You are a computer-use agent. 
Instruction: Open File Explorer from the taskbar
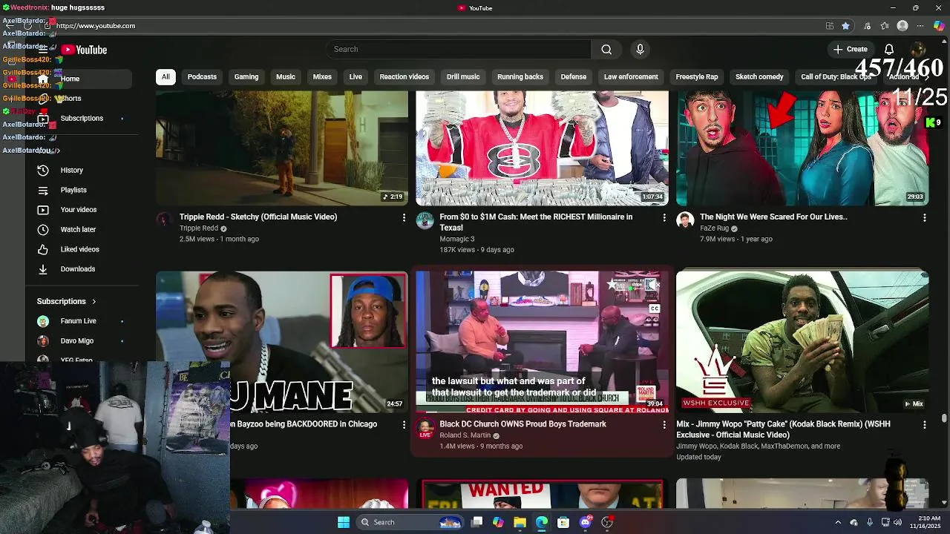pyautogui.click(x=520, y=522)
